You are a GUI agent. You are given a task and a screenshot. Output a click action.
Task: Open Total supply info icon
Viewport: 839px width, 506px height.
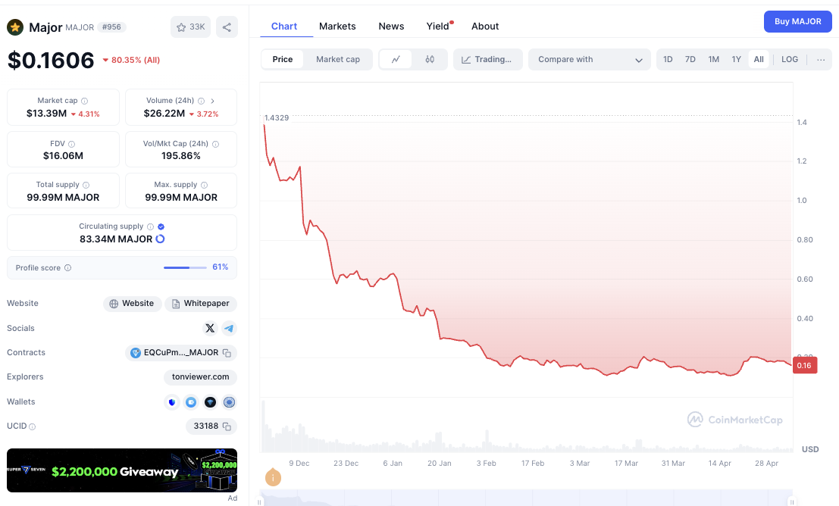[86, 185]
